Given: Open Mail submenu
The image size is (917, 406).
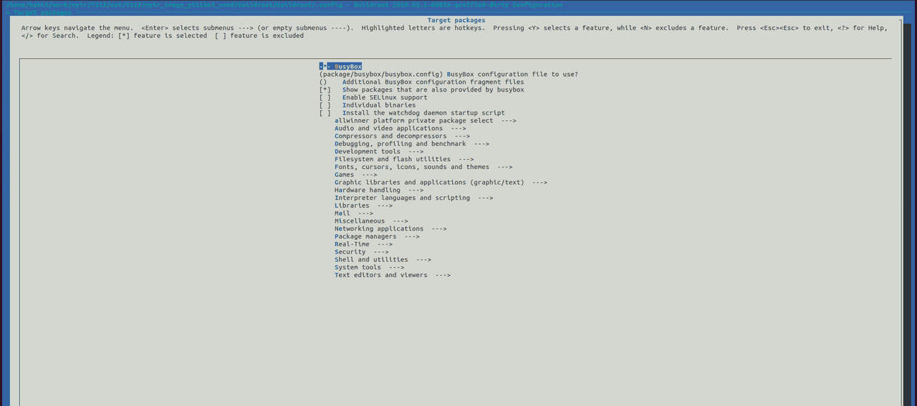Looking at the screenshot, I should 354,213.
